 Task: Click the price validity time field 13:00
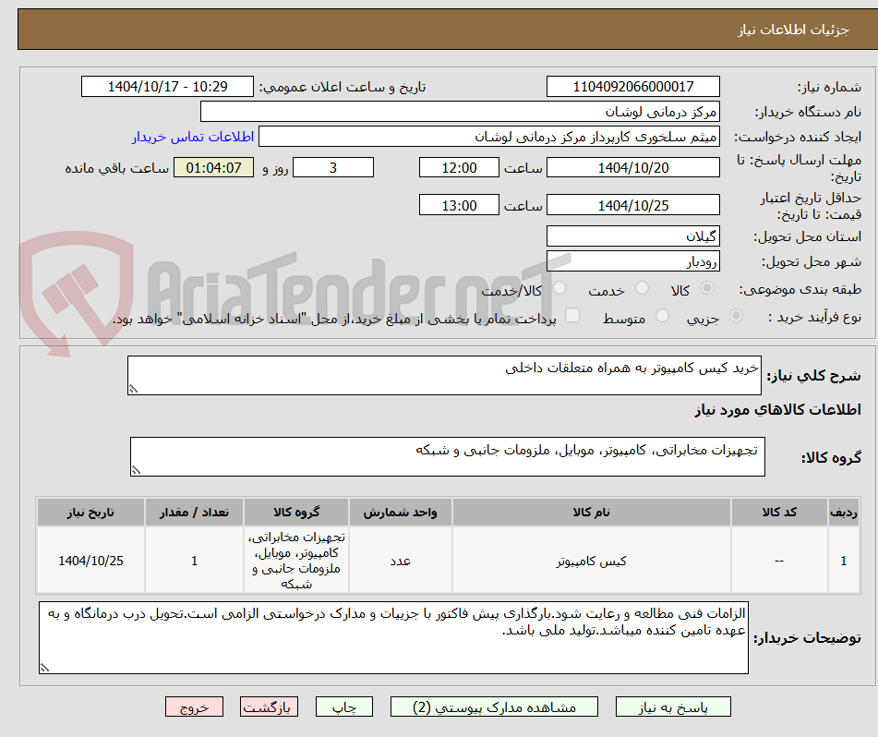(459, 205)
